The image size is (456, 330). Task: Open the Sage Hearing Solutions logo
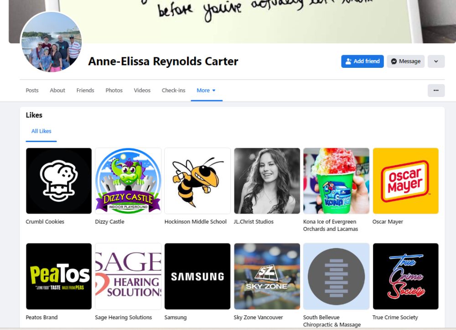128,276
